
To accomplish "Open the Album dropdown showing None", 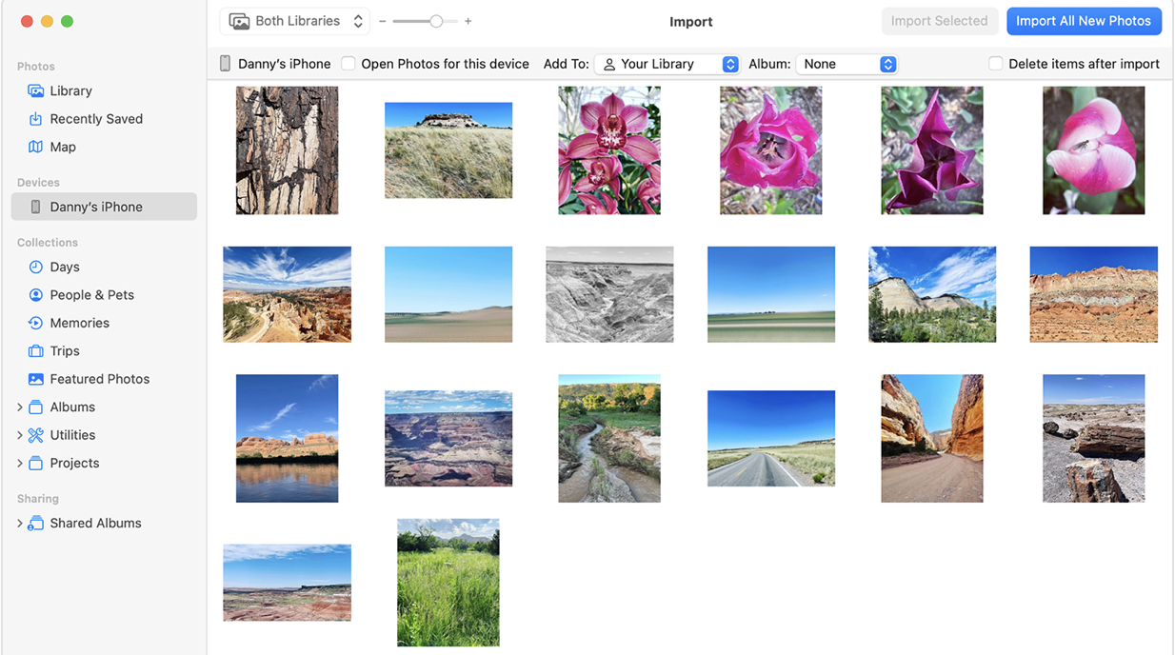I will [x=846, y=64].
